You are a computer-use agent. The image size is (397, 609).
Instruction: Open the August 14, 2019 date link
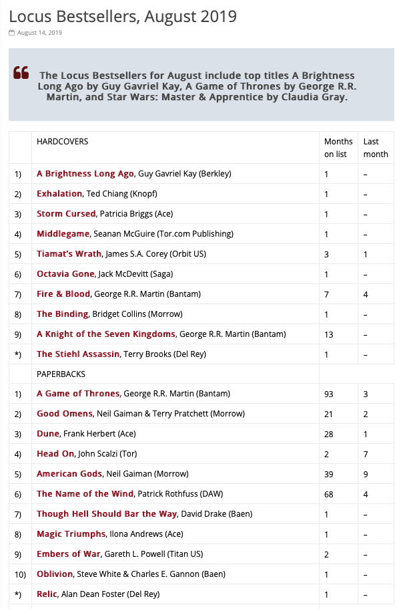(39, 33)
